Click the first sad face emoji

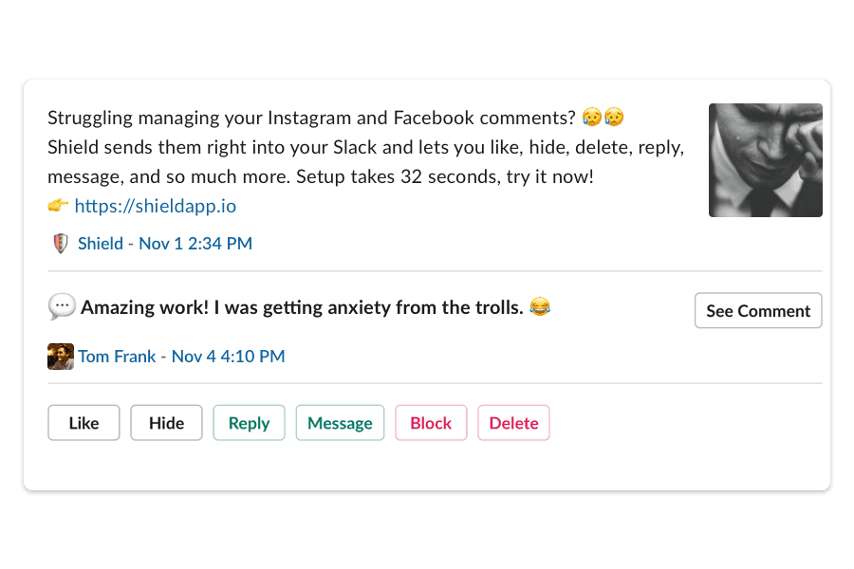[592, 117]
